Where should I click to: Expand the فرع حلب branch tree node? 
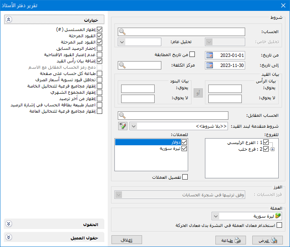(x=273, y=149)
